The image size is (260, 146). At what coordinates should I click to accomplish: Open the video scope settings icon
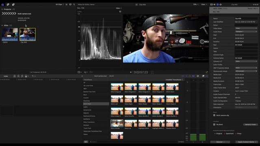(x=120, y=12)
